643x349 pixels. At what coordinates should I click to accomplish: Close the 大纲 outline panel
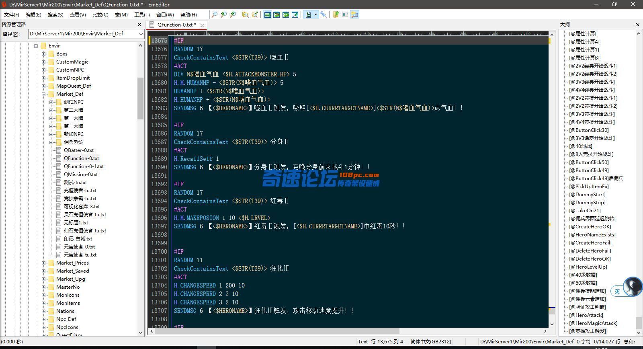pos(637,25)
